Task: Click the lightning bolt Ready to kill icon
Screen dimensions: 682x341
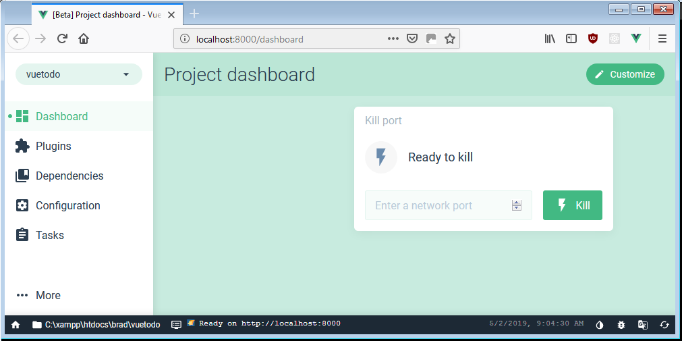Action: 380,157
